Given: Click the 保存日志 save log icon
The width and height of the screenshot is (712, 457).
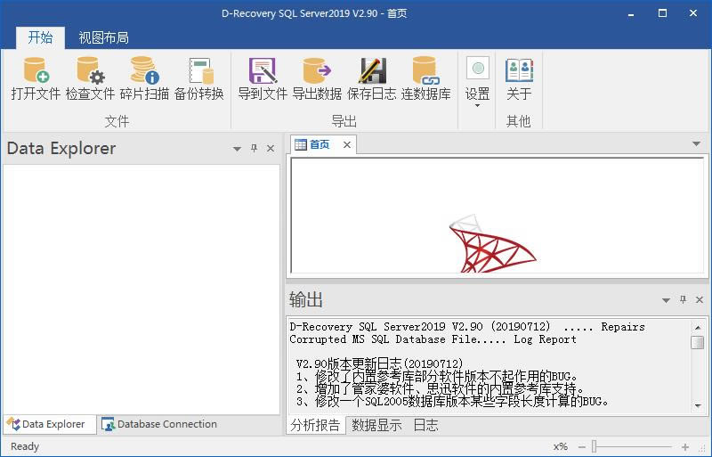Looking at the screenshot, I should pyautogui.click(x=371, y=78).
